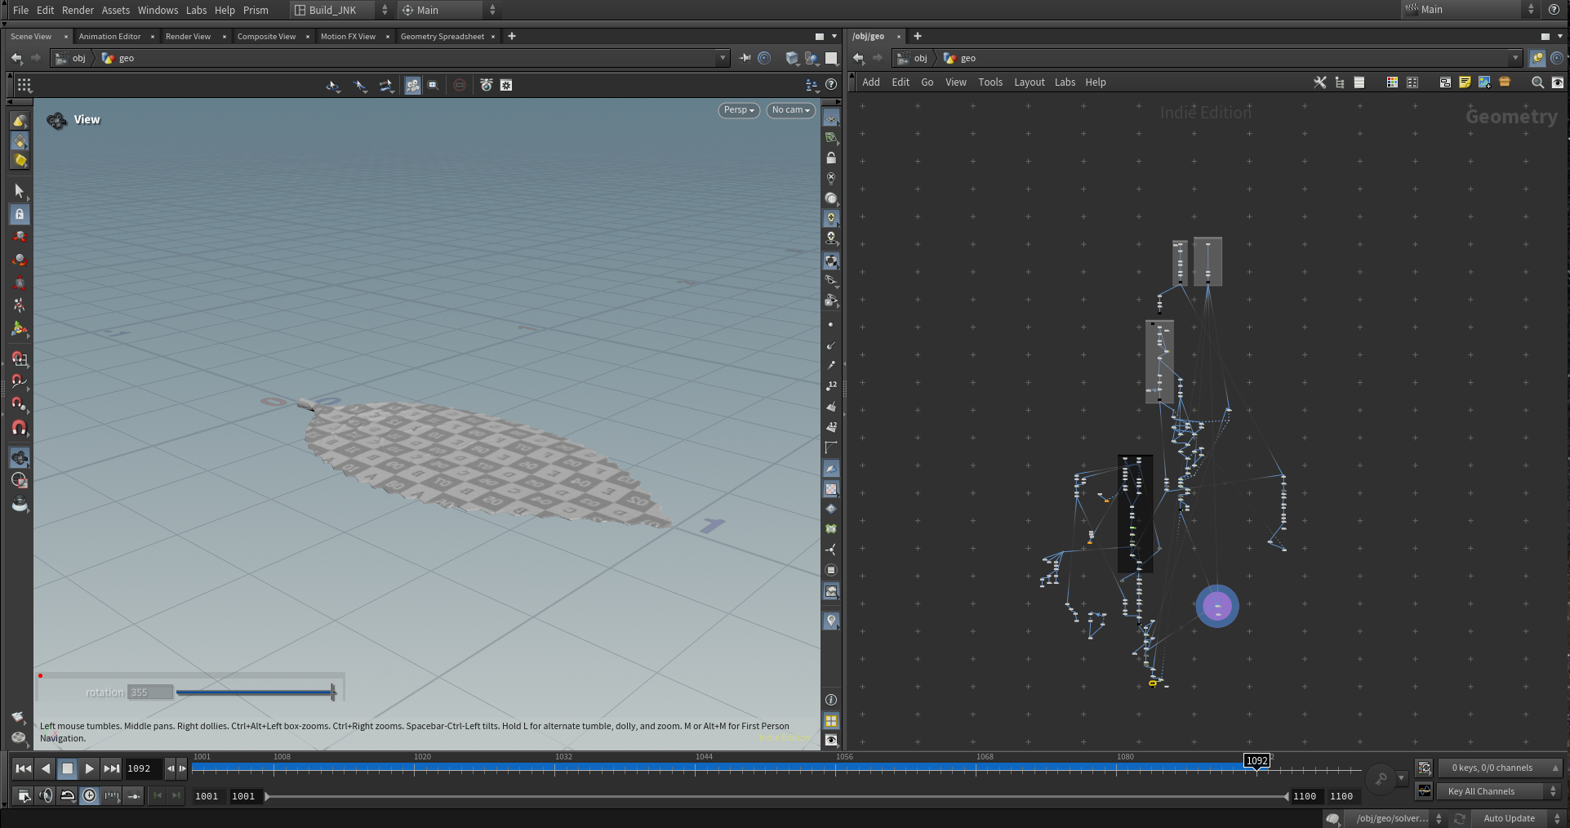Open the shelf grid menu icon
The height and width of the screenshot is (828, 1570).
24,85
